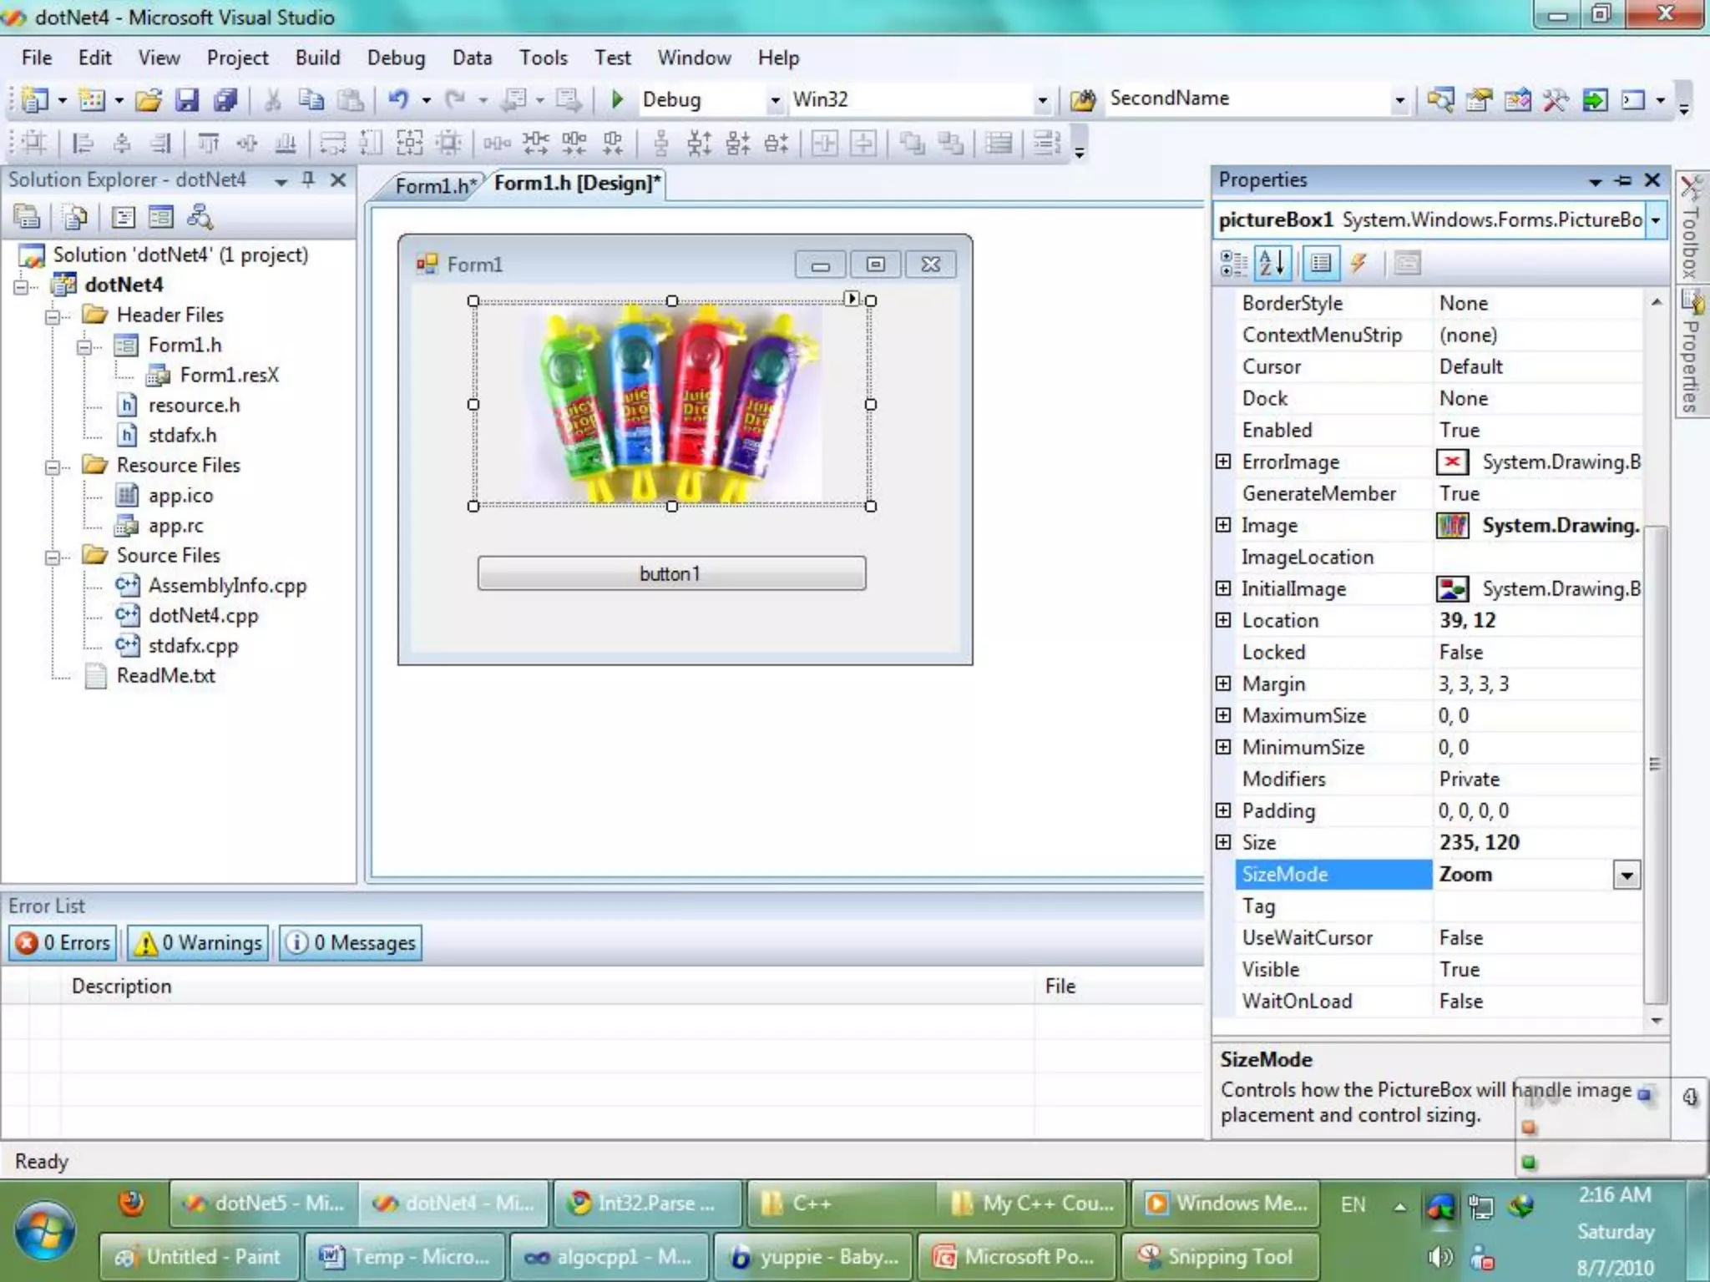Open the Build menu
The width and height of the screenshot is (1710, 1282).
coord(317,58)
